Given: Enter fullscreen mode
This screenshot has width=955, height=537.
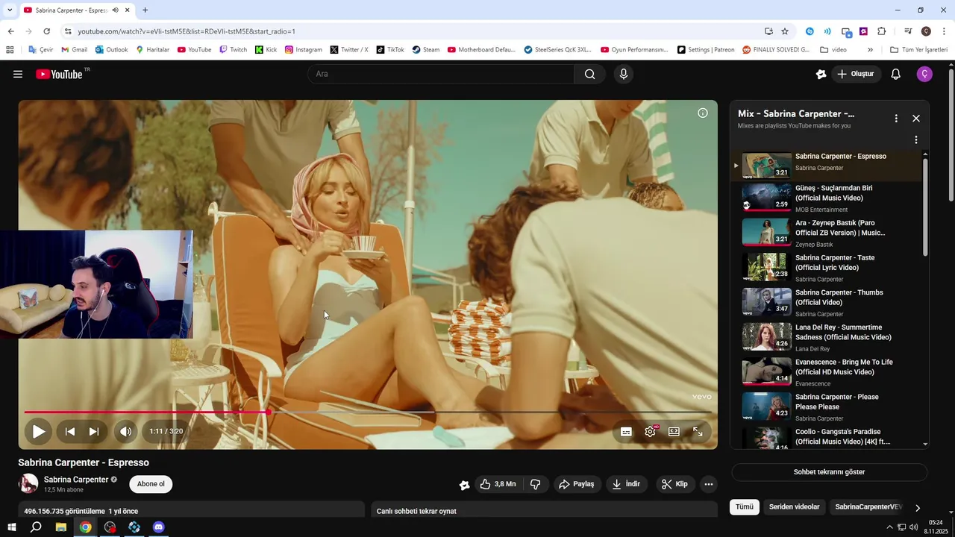Looking at the screenshot, I should (698, 431).
